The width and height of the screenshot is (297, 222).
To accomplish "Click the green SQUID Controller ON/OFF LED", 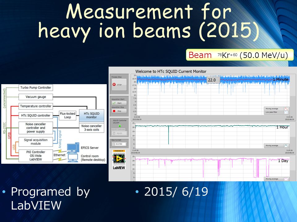I will (x=120, y=126).
